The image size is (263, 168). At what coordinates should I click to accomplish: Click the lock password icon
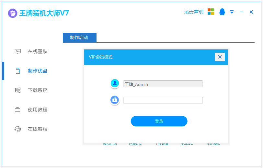point(115,100)
